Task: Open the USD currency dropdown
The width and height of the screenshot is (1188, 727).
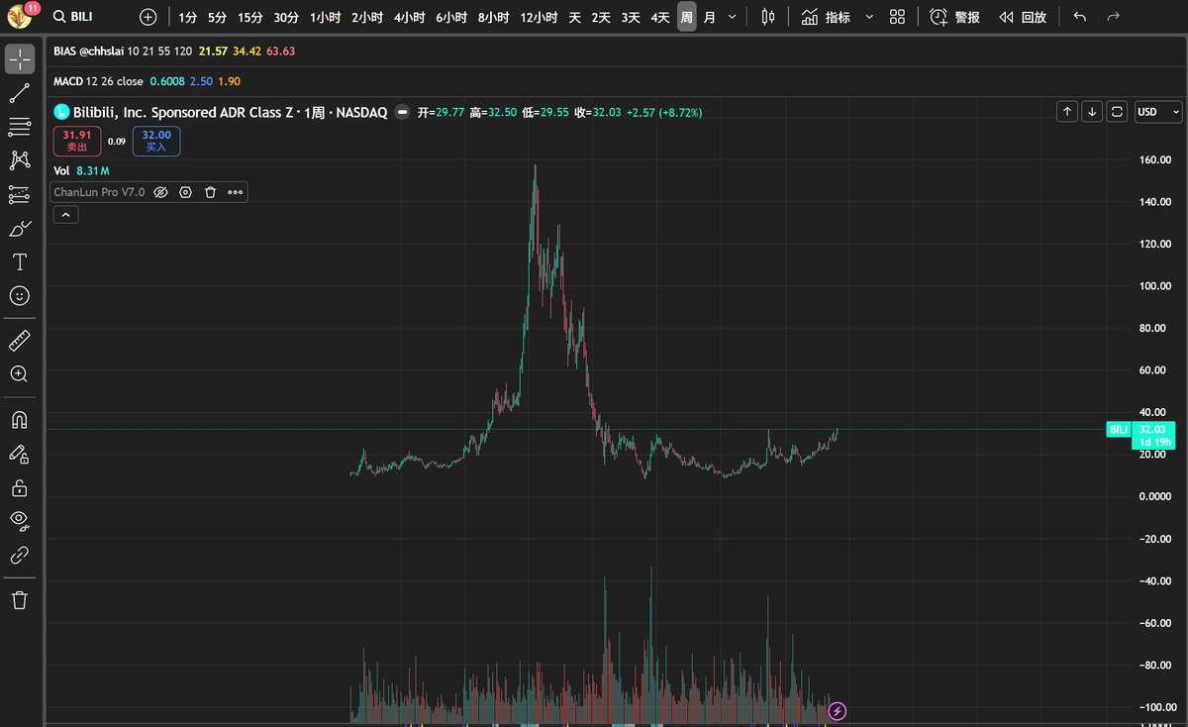Action: [1156, 112]
